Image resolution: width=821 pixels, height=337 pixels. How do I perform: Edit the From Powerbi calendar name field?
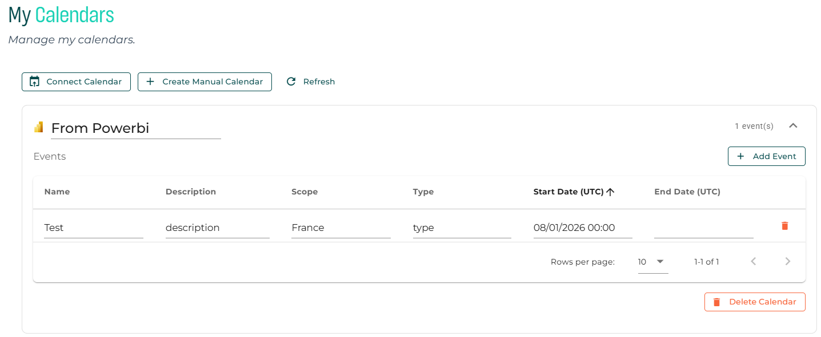135,128
